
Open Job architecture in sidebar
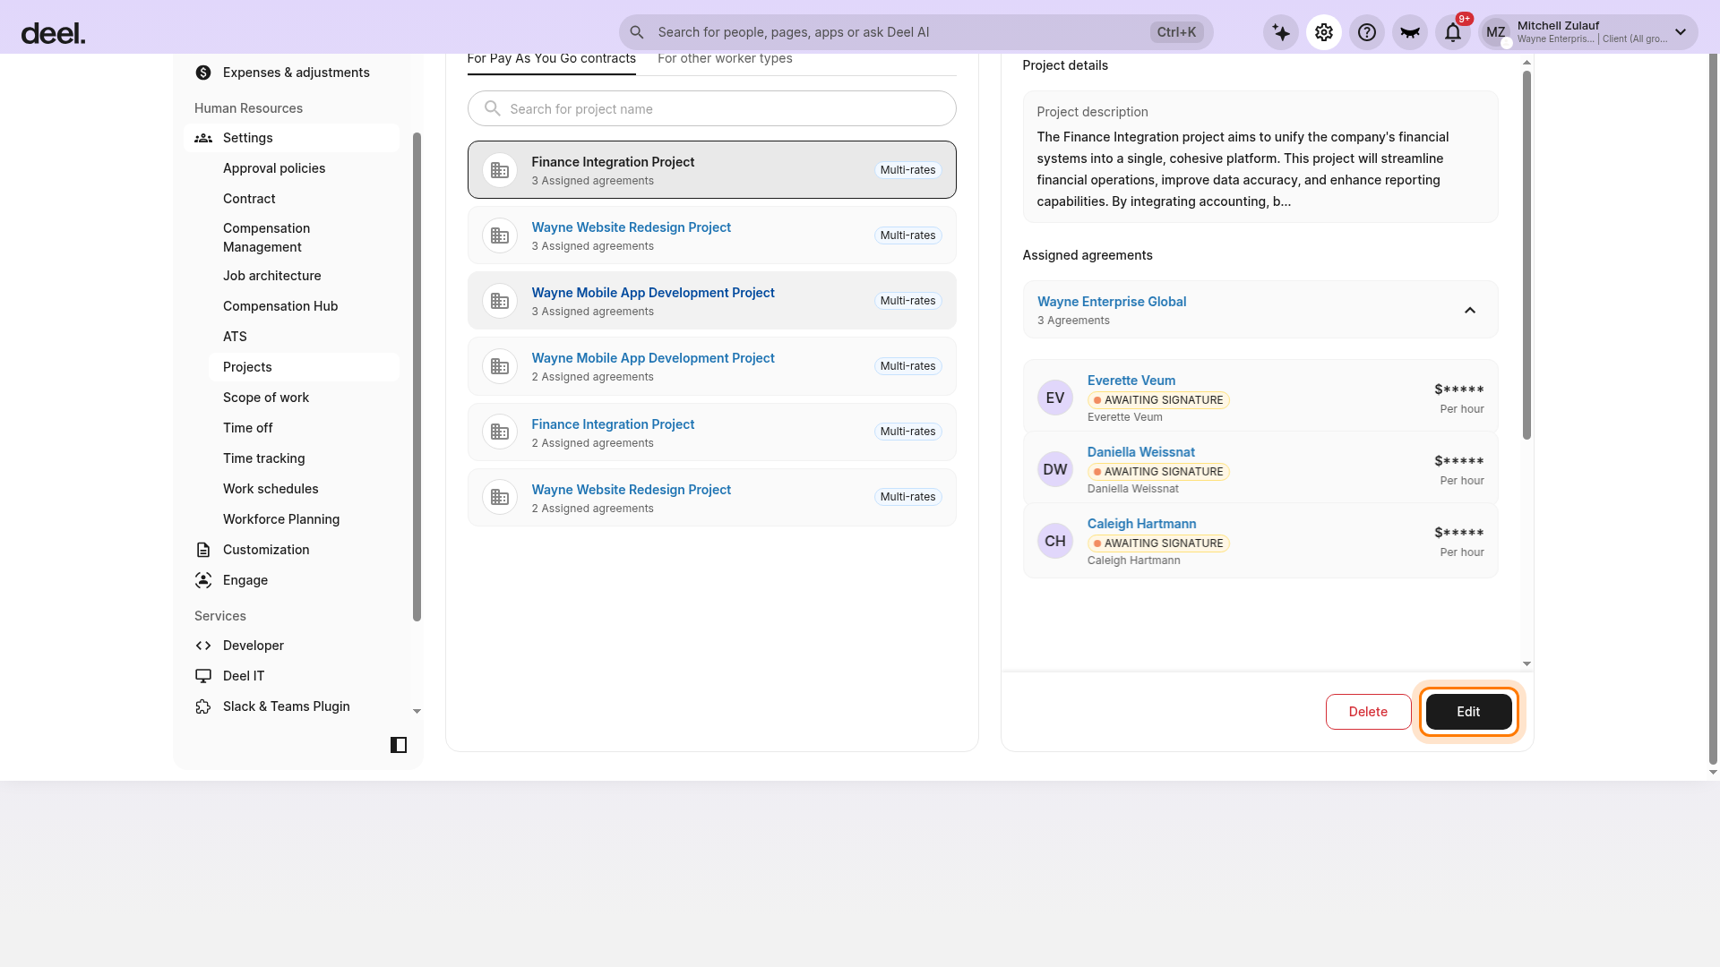point(271,276)
